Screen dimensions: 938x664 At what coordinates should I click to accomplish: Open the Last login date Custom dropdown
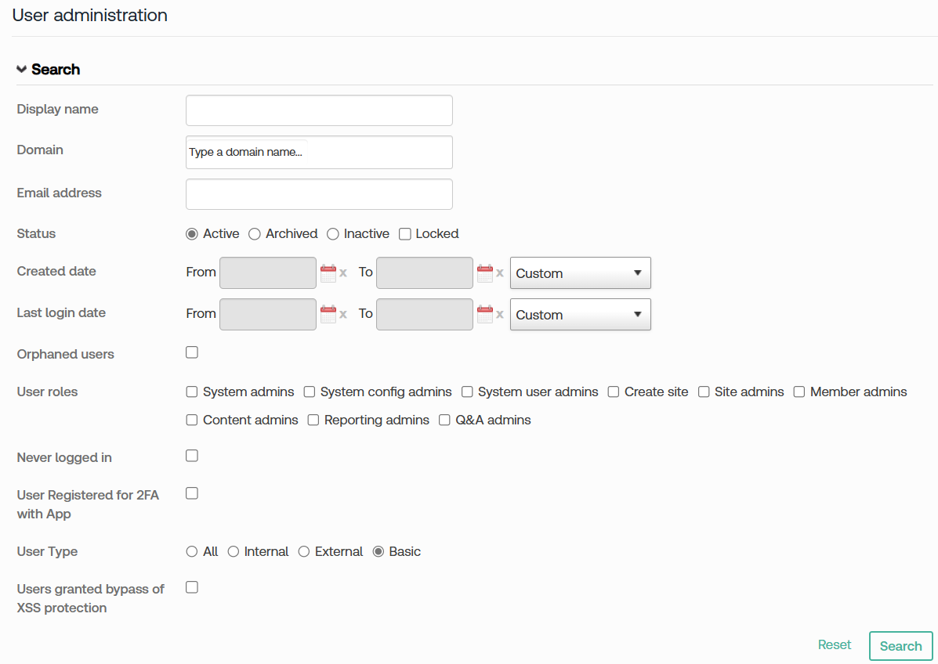click(x=580, y=315)
